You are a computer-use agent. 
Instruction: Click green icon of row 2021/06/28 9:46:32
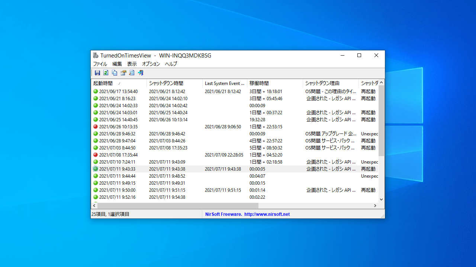coord(96,133)
